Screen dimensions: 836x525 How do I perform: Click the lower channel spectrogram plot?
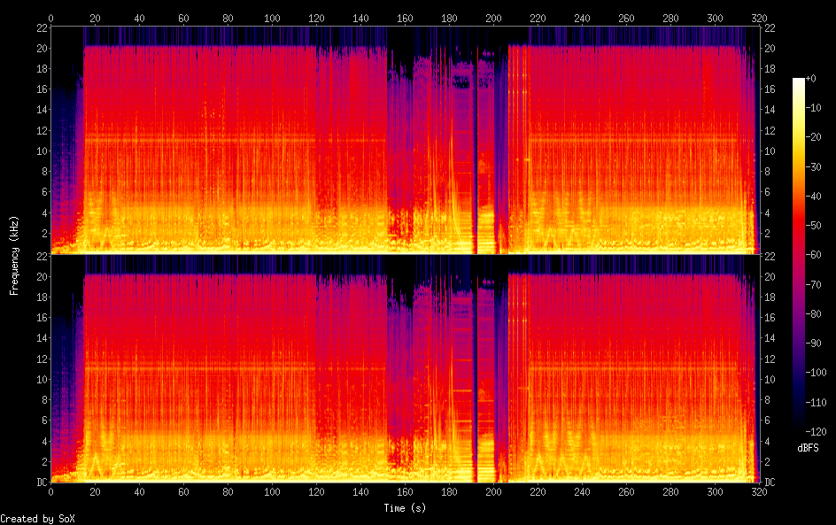405,368
